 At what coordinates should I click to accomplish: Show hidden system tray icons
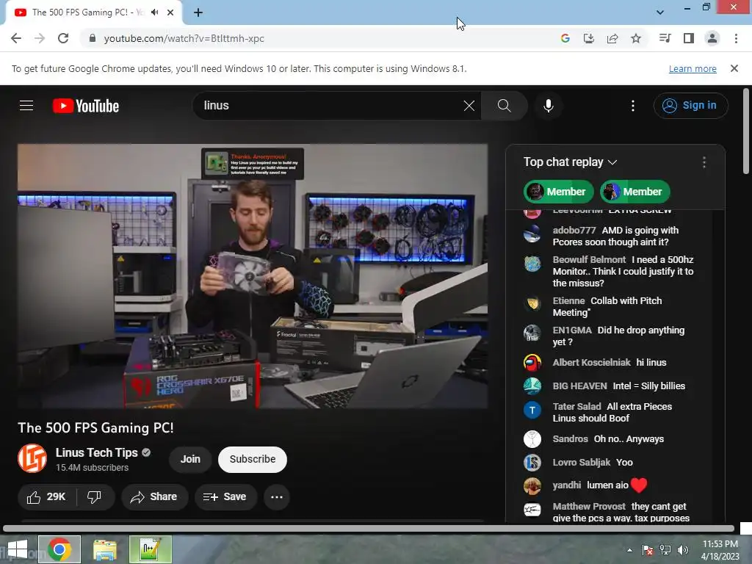629,550
